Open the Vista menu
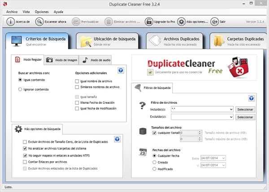Image resolution: width=269 pixels, height=192 pixels. (x=26, y=12)
